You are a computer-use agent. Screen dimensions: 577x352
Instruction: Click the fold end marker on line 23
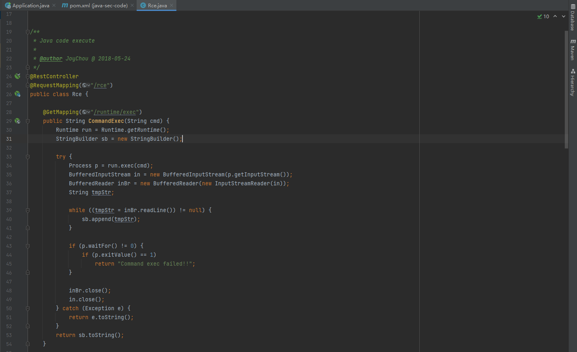coord(28,67)
